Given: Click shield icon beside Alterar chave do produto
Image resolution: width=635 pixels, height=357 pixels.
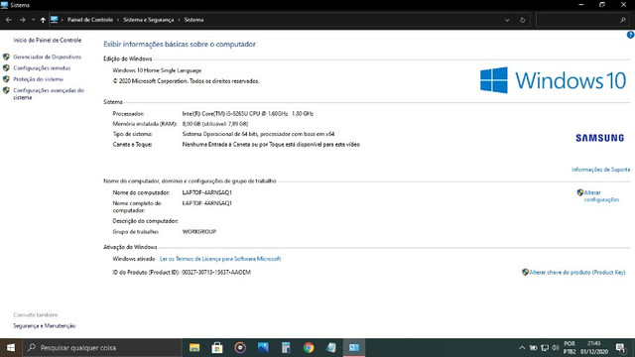Looking at the screenshot, I should pyautogui.click(x=525, y=272).
